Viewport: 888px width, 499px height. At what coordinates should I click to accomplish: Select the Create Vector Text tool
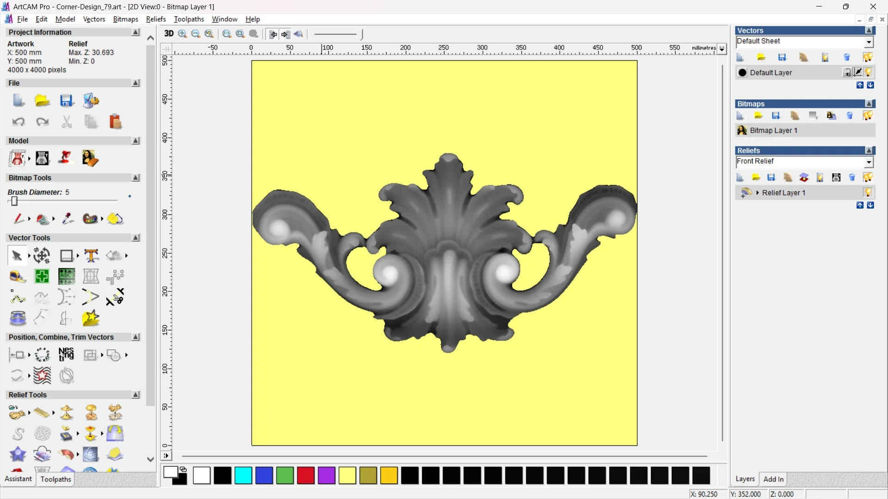click(91, 256)
